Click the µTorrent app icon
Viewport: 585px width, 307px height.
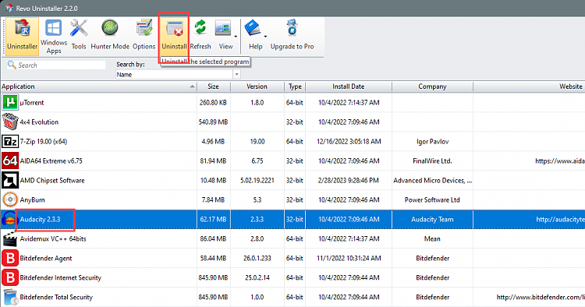click(x=10, y=102)
